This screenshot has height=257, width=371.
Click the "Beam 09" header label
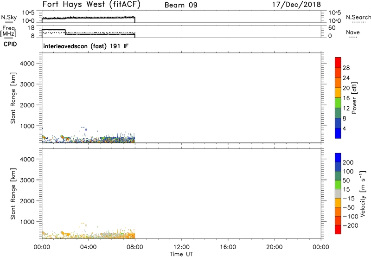[x=181, y=6]
